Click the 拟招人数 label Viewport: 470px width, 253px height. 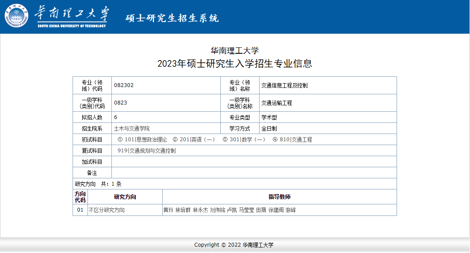click(92, 117)
